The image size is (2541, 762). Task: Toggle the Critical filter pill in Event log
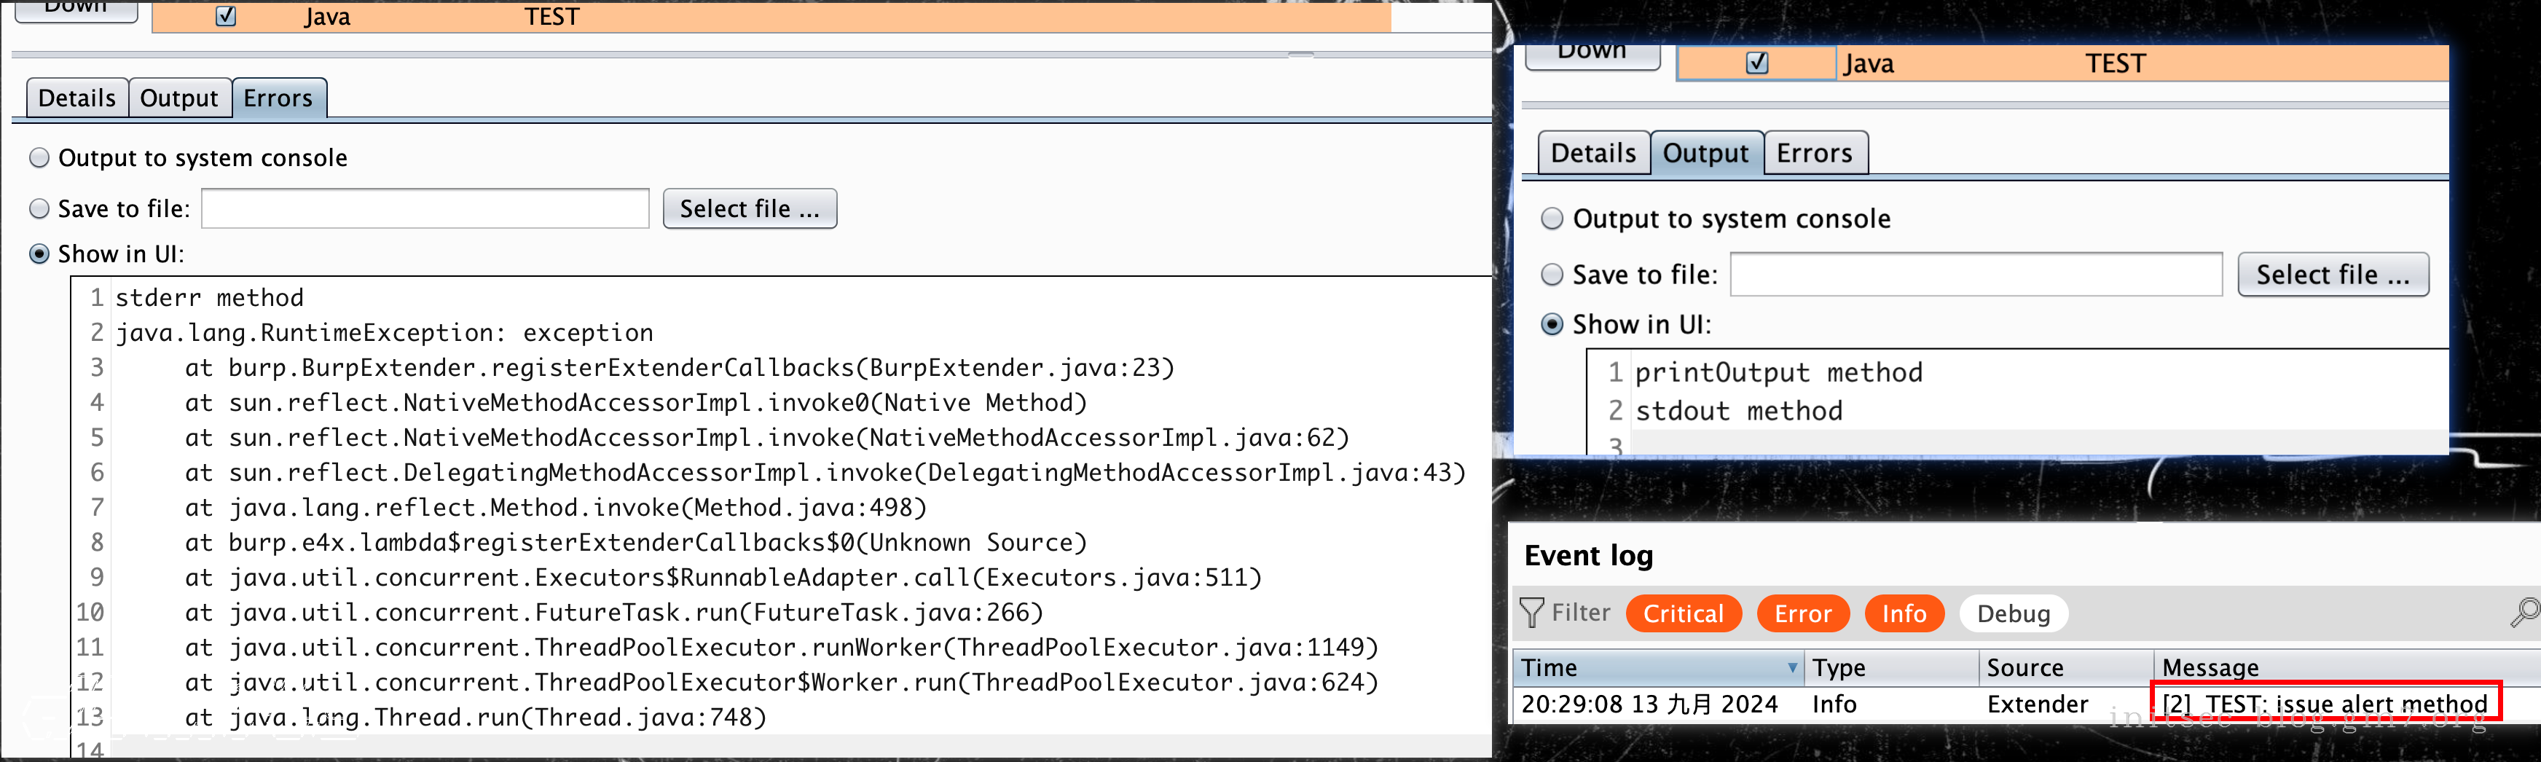[1683, 613]
